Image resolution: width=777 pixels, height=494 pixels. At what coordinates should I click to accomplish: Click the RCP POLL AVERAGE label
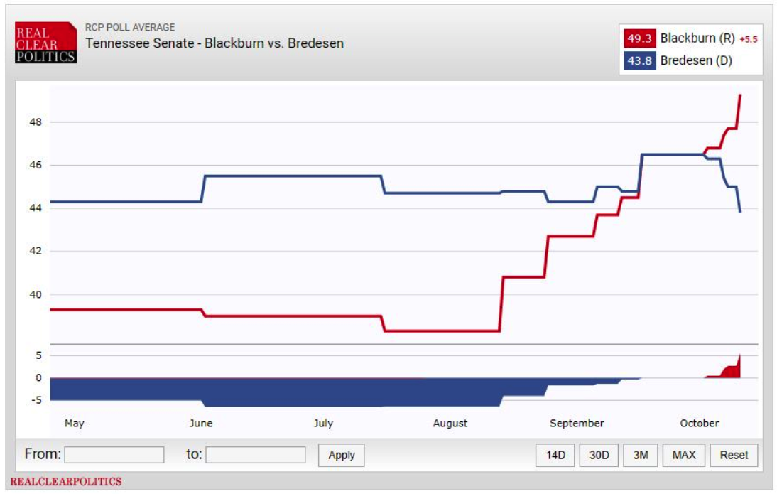pyautogui.click(x=130, y=28)
